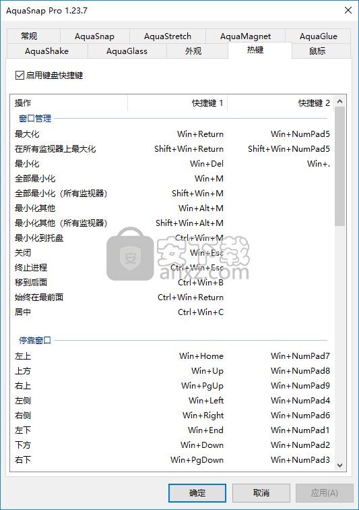
Task: Click the 取消 button
Action: [261, 493]
